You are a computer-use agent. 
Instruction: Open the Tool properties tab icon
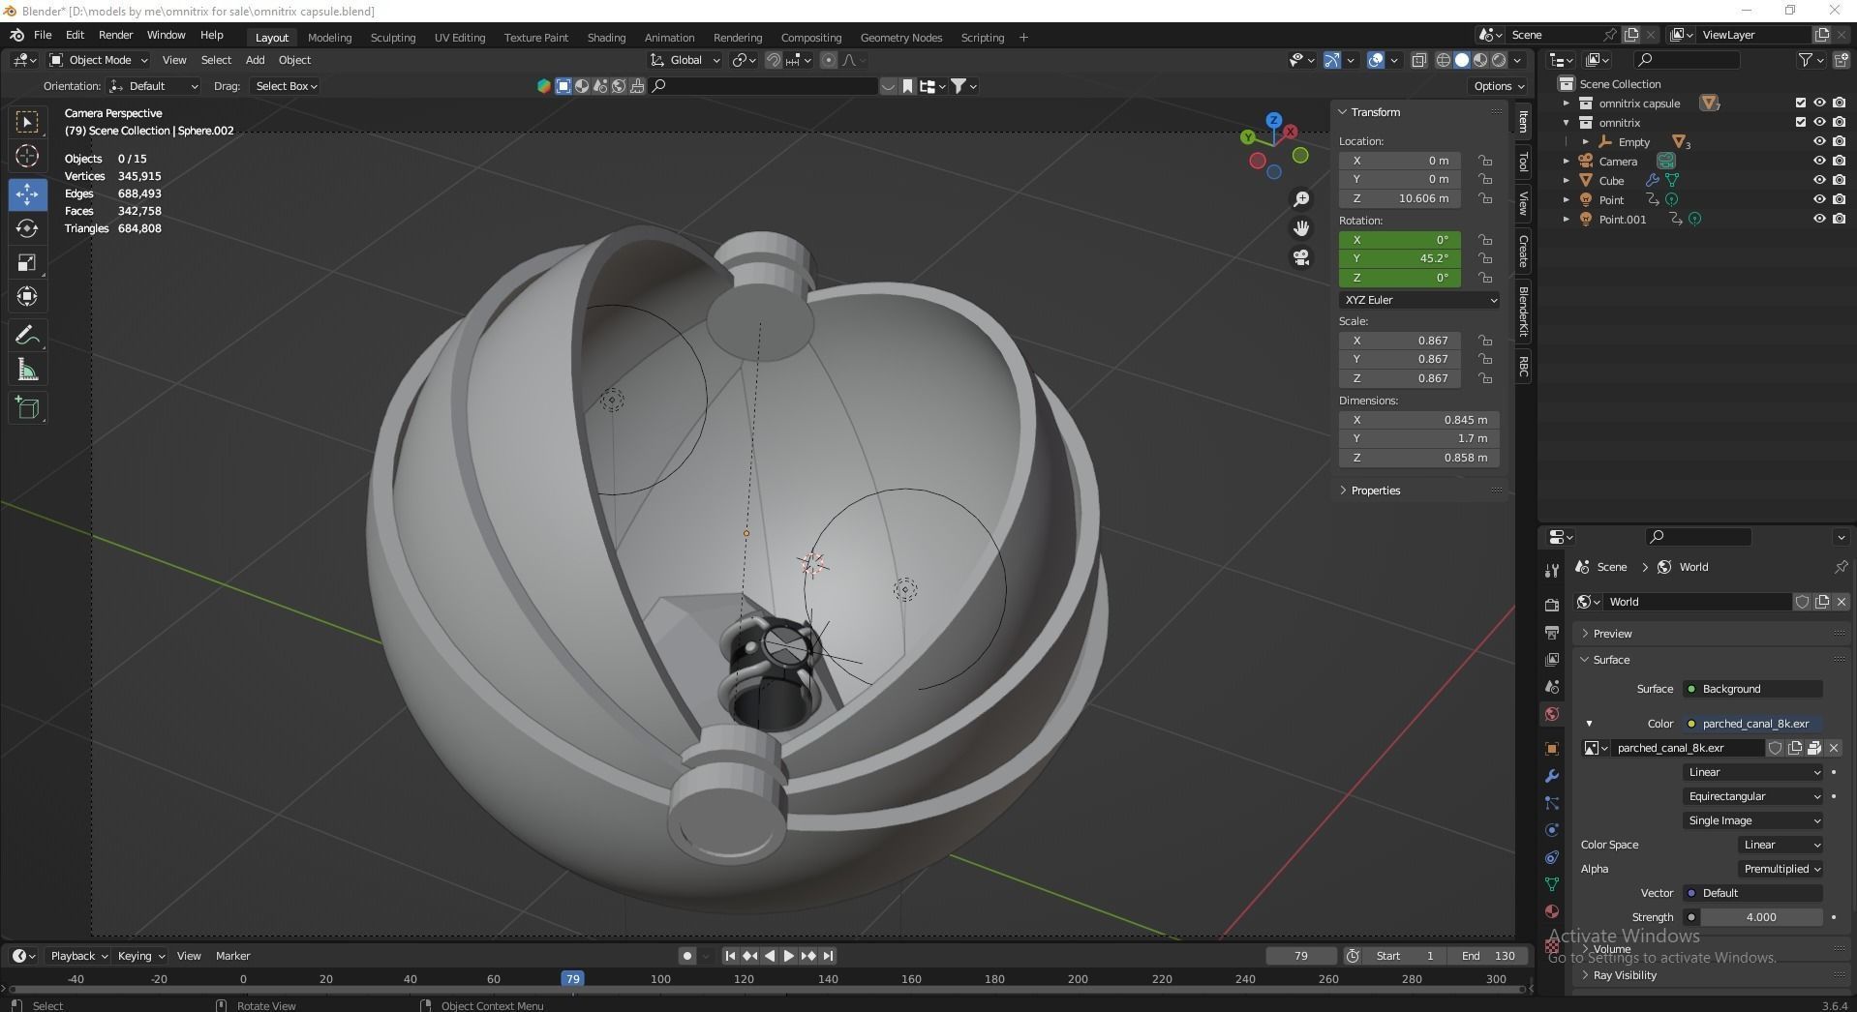pos(1552,571)
